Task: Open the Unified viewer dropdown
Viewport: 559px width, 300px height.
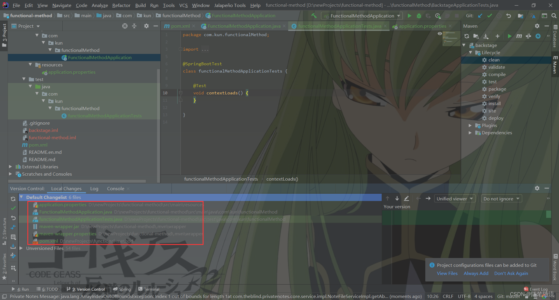Action: tap(455, 199)
